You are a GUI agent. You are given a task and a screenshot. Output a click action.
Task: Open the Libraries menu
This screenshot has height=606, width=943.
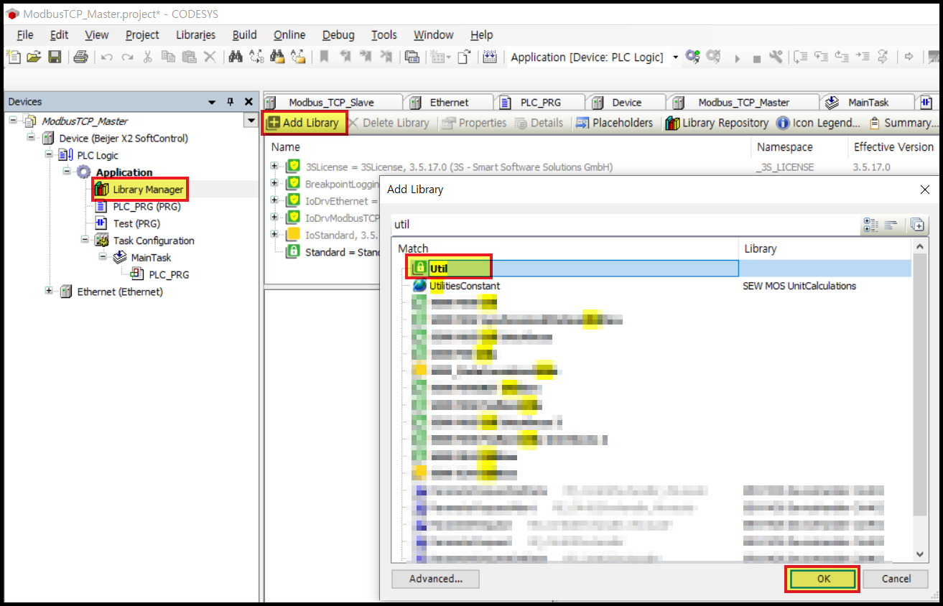coord(195,34)
